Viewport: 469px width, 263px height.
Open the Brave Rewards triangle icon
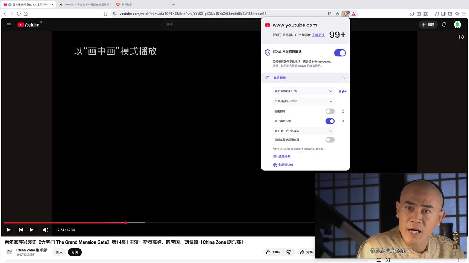point(353,14)
